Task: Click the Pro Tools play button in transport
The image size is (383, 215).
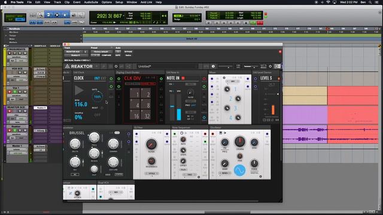Action: click(253, 23)
